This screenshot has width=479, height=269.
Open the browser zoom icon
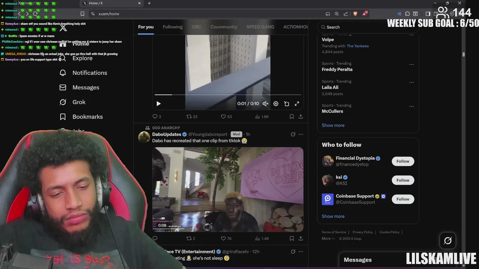(x=337, y=14)
